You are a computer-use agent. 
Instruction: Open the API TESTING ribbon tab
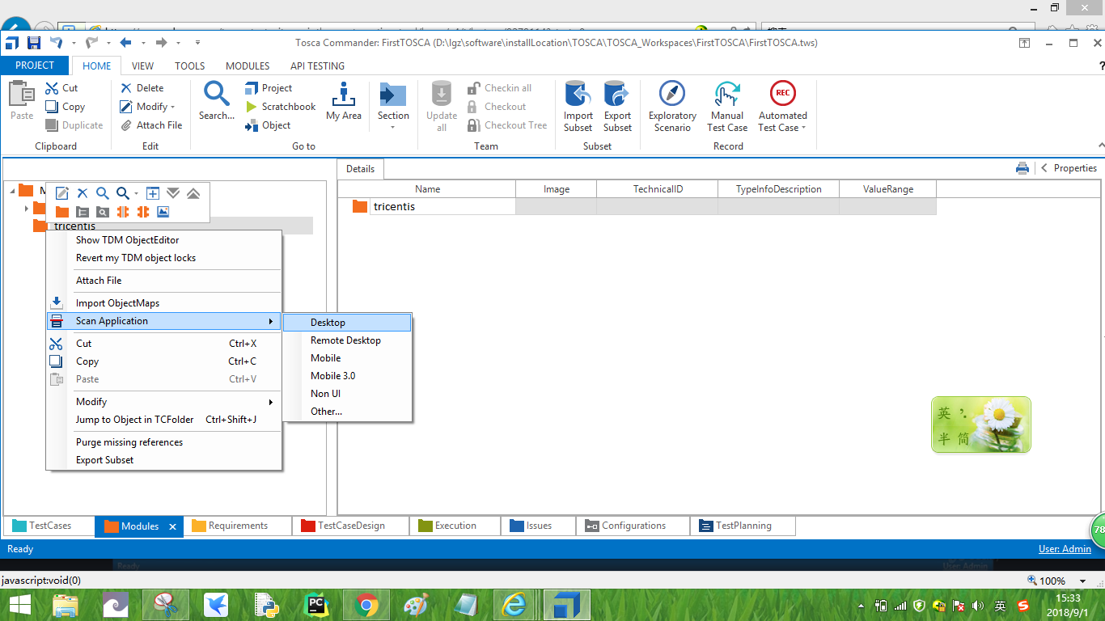click(x=317, y=65)
